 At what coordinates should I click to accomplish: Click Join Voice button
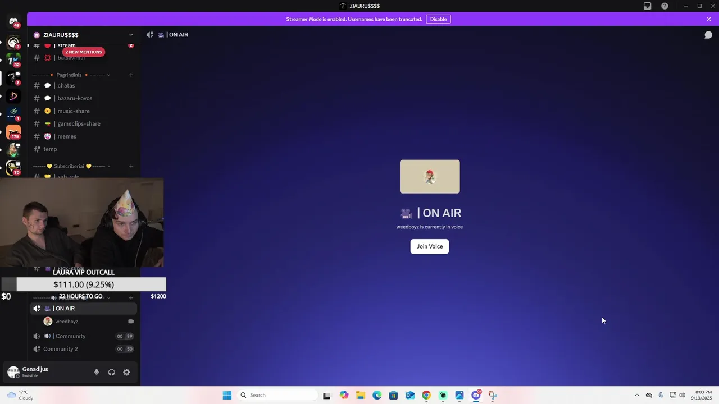coord(430,246)
